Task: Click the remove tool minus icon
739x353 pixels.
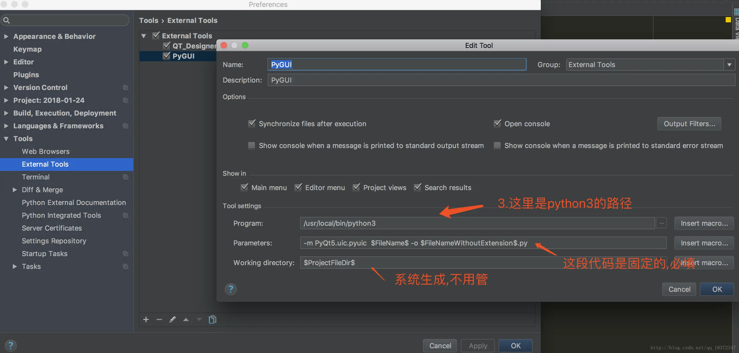Action: tap(159, 319)
